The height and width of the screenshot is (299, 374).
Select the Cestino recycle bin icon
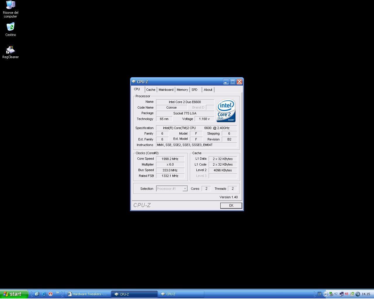(11, 29)
